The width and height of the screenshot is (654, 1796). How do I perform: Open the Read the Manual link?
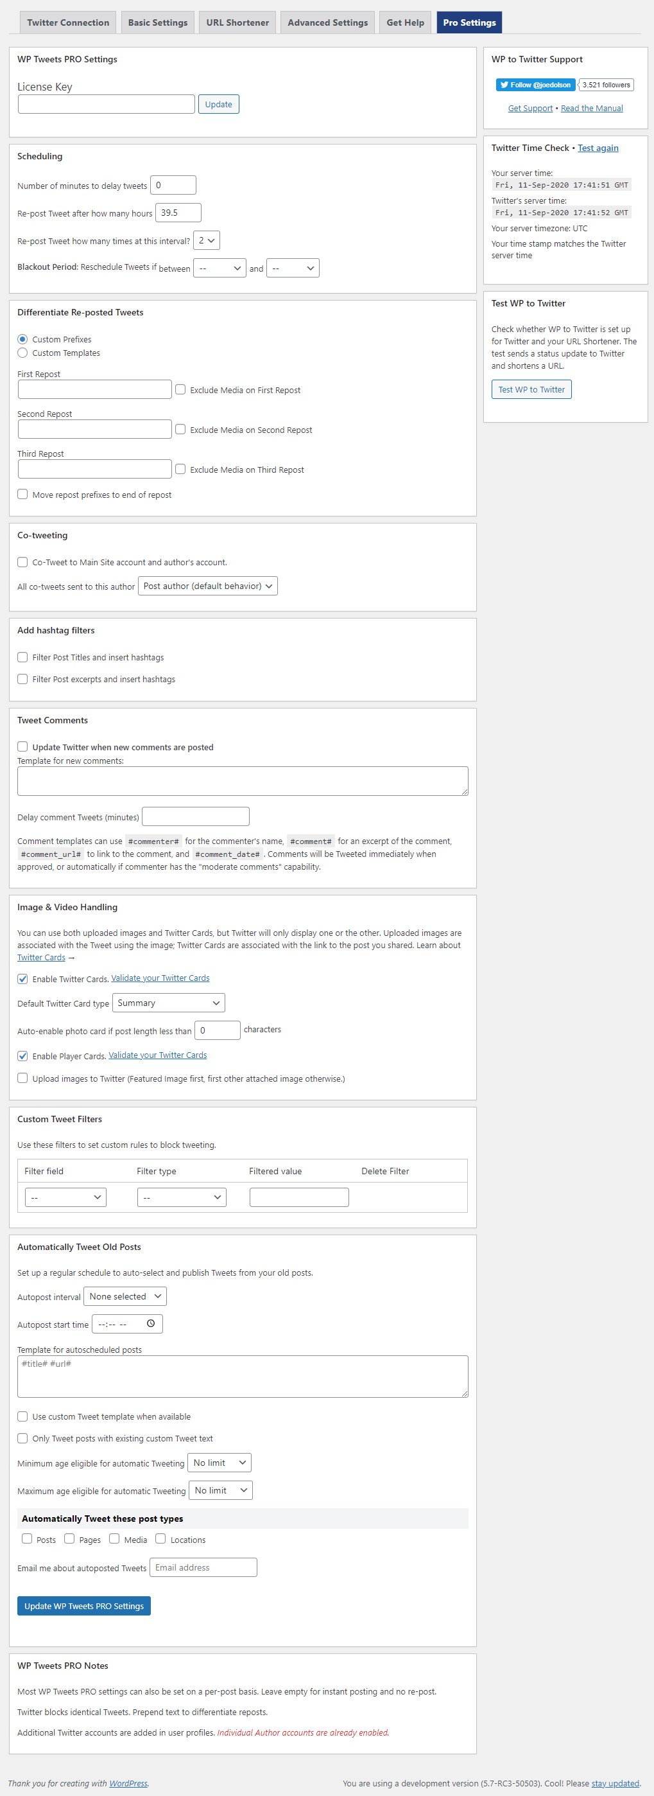click(592, 108)
